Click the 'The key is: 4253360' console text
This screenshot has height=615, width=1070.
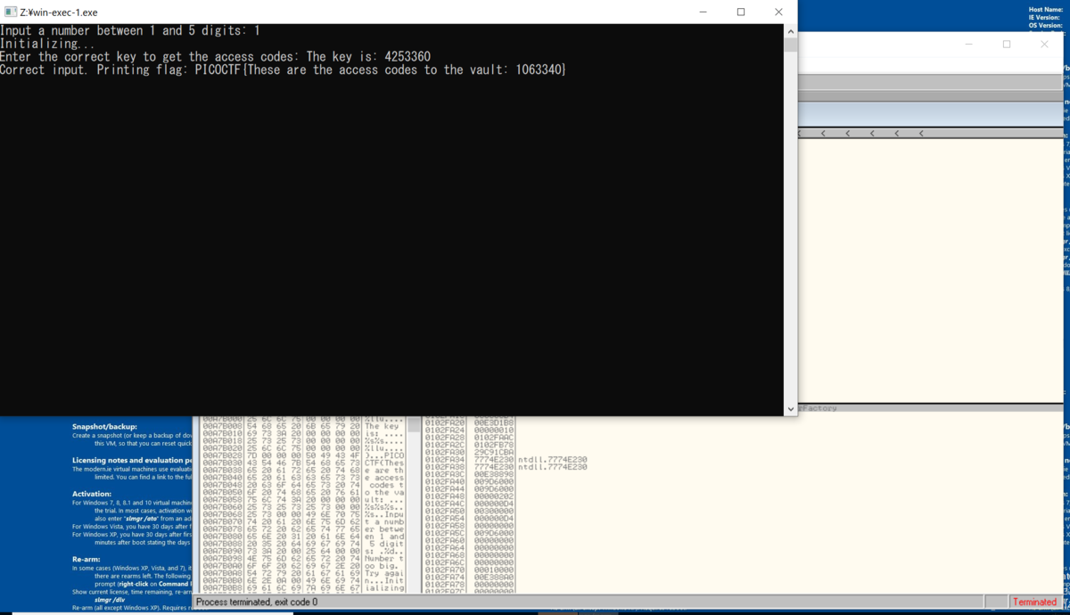coord(368,57)
